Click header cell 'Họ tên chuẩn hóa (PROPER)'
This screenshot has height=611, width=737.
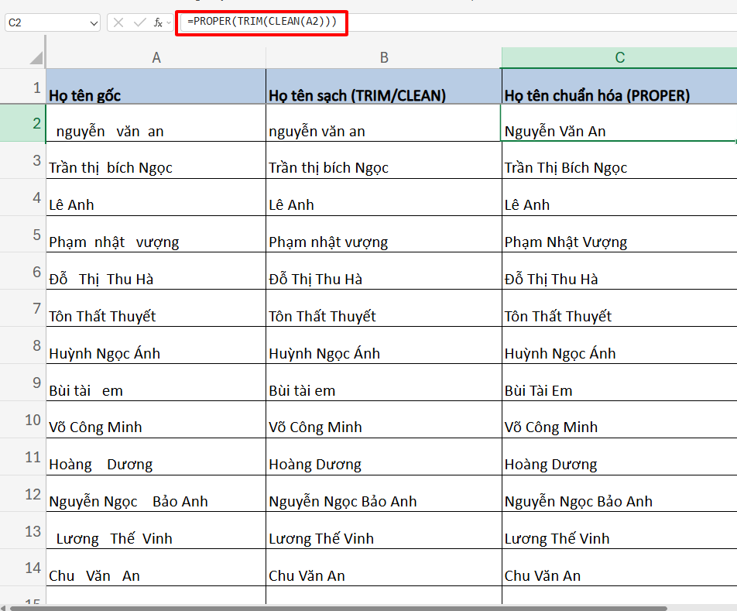(x=619, y=87)
